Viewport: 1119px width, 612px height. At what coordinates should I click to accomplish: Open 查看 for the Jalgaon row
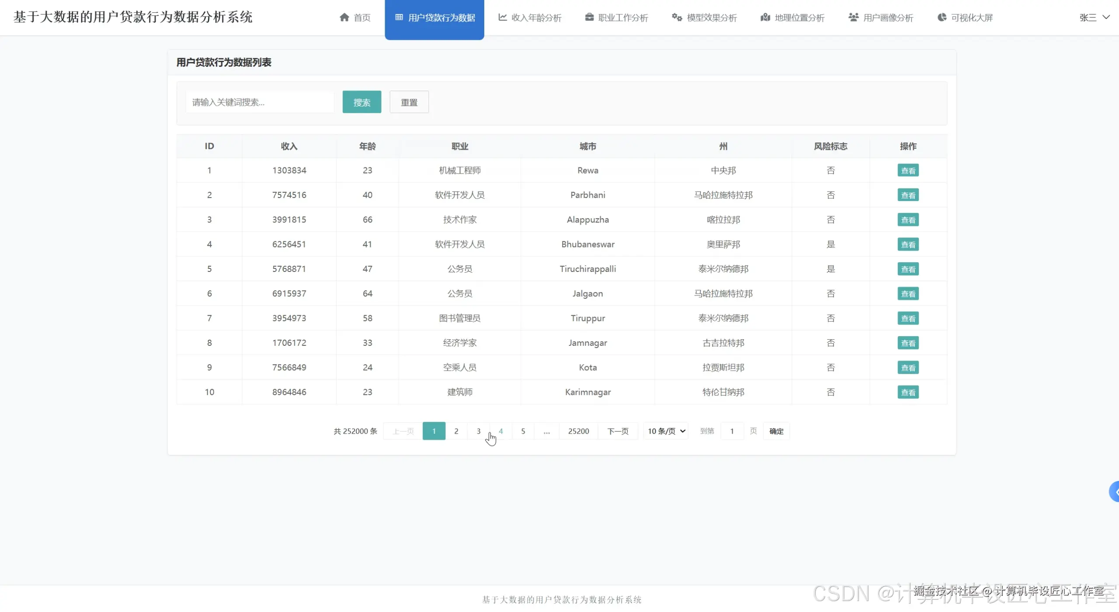tap(908, 294)
